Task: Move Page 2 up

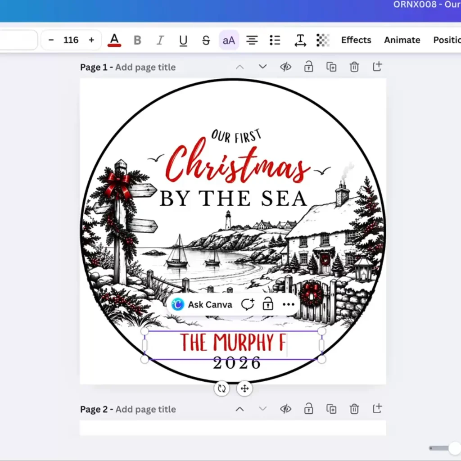Action: click(240, 409)
